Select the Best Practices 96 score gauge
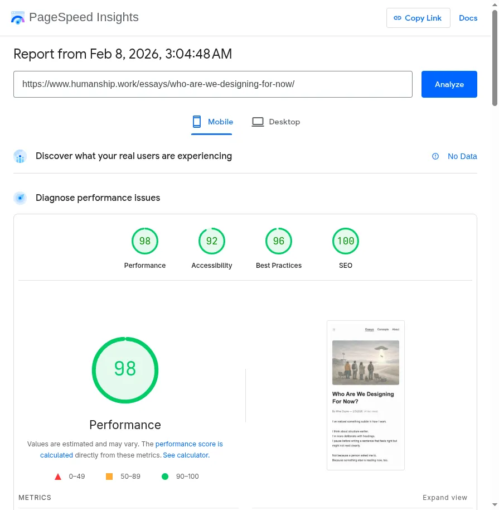This screenshot has height=510, width=499. coord(279,242)
